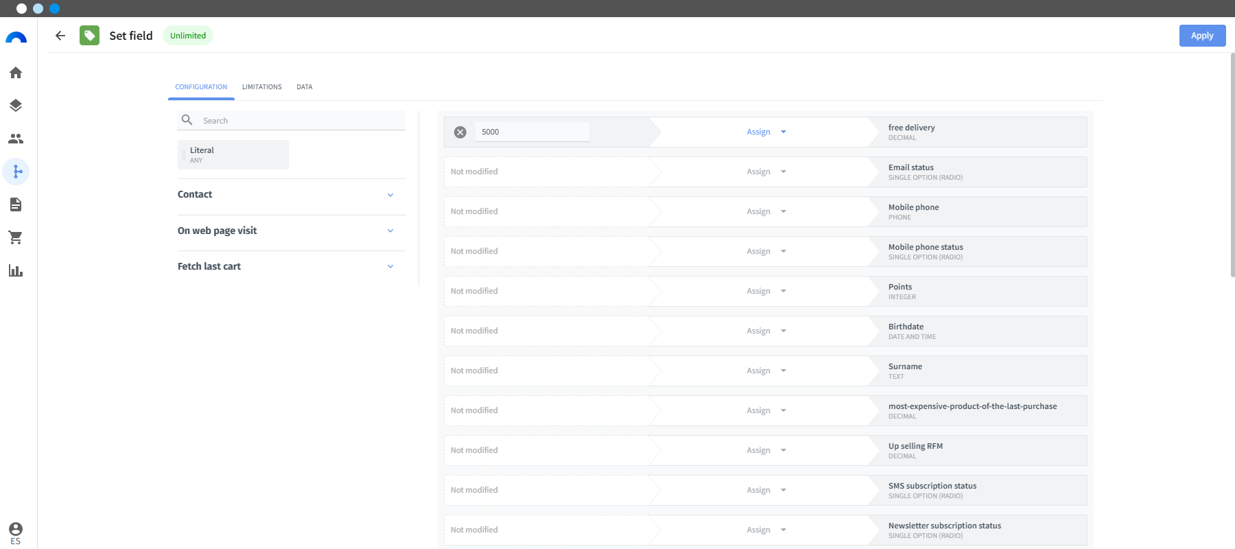
Task: Click the Unlimited badge
Action: 188,36
